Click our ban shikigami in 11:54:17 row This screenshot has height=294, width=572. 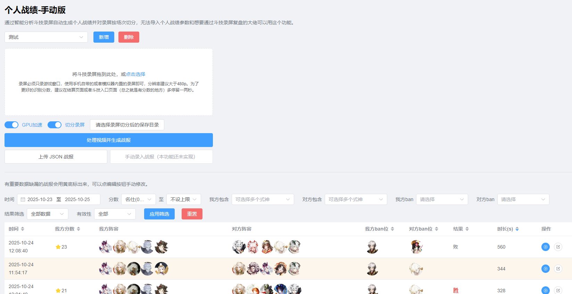pyautogui.click(x=372, y=269)
